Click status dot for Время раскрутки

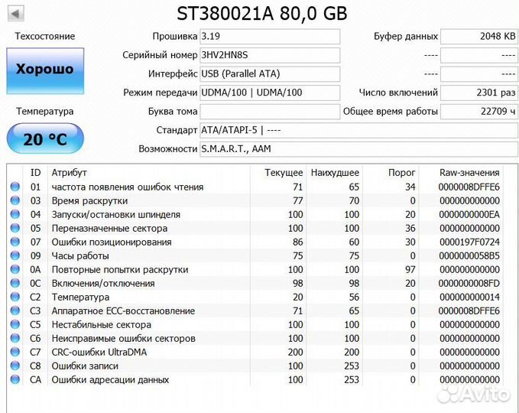point(15,200)
